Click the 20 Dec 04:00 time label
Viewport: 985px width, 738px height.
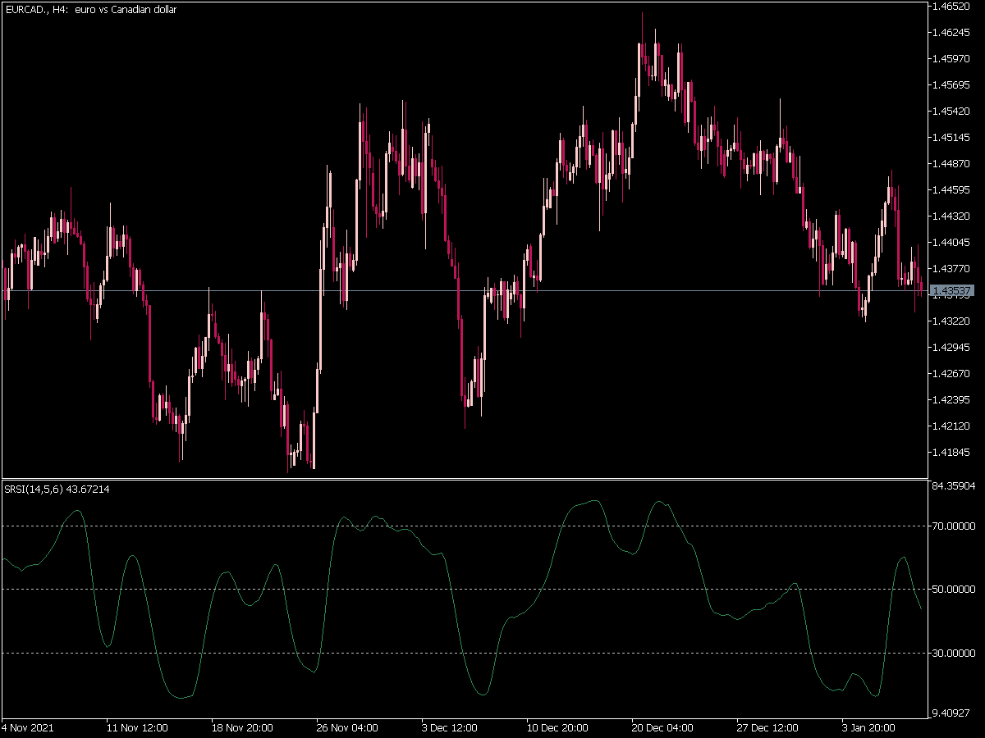coord(662,728)
